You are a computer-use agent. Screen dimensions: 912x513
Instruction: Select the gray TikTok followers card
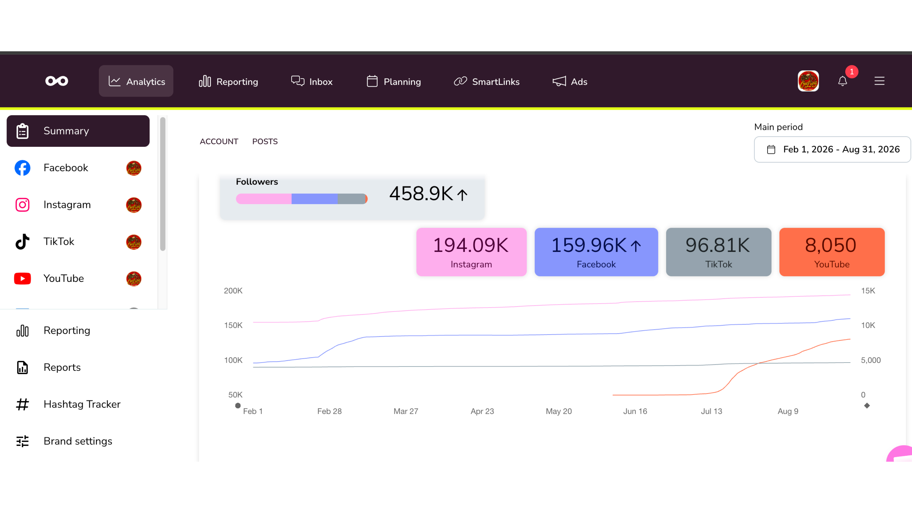click(x=718, y=252)
